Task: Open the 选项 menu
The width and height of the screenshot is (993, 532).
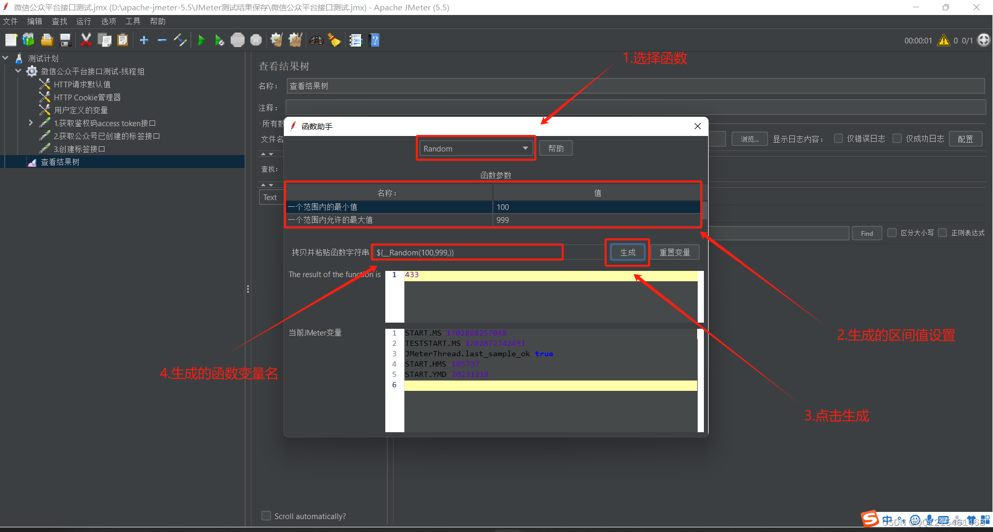Action: (109, 21)
